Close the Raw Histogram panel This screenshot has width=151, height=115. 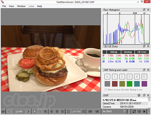click(148, 10)
